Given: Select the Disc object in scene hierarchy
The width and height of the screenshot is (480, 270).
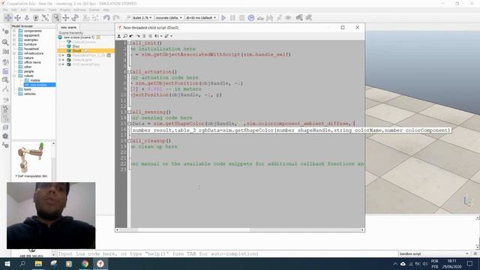Looking at the screenshot, I should tap(76, 46).
